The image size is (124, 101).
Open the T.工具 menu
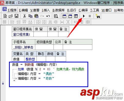tap(95, 10)
